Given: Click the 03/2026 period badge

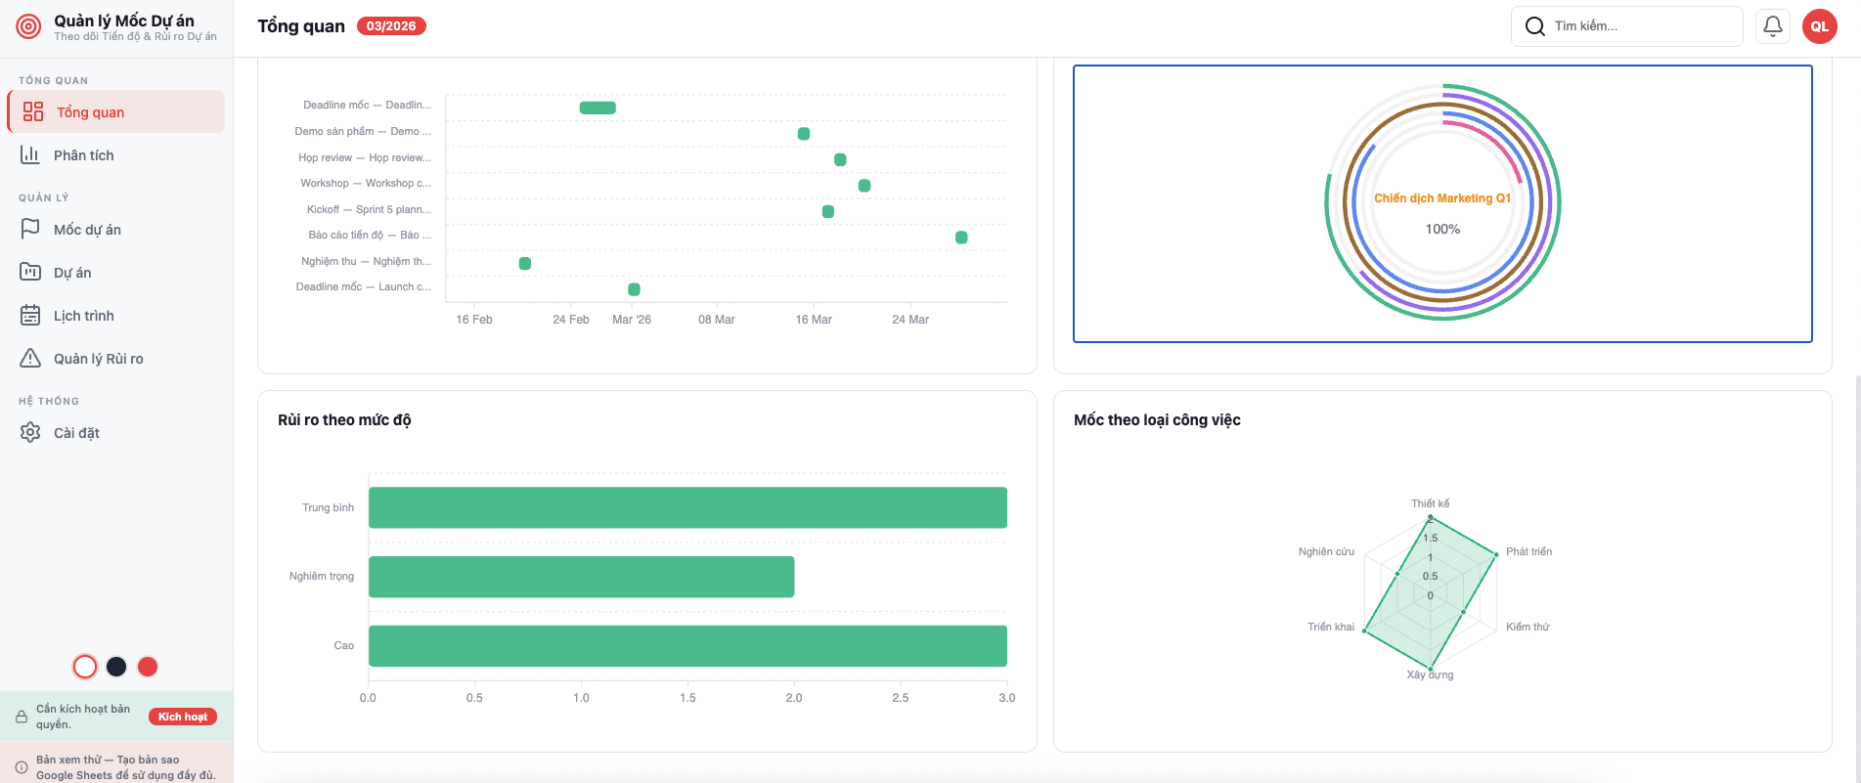Looking at the screenshot, I should [391, 26].
